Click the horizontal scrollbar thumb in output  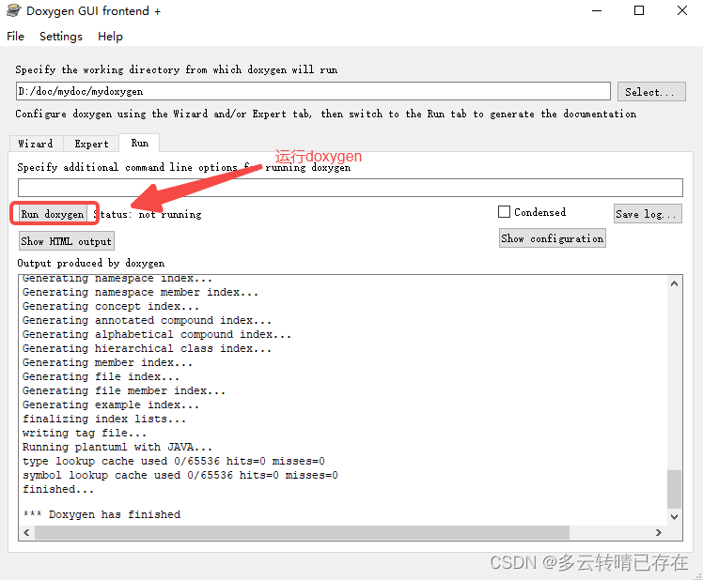tap(302, 532)
